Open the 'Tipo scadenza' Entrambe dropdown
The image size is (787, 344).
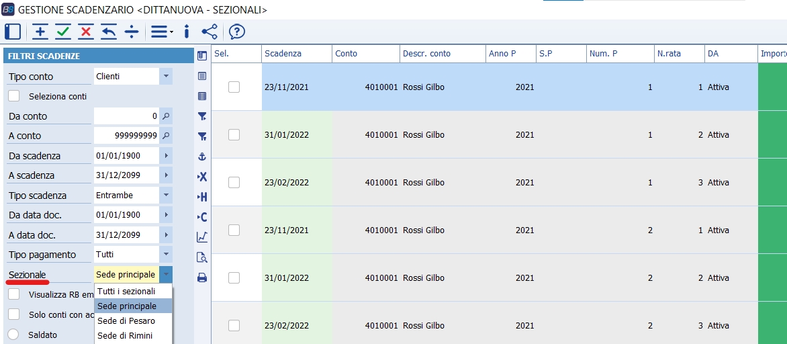166,195
